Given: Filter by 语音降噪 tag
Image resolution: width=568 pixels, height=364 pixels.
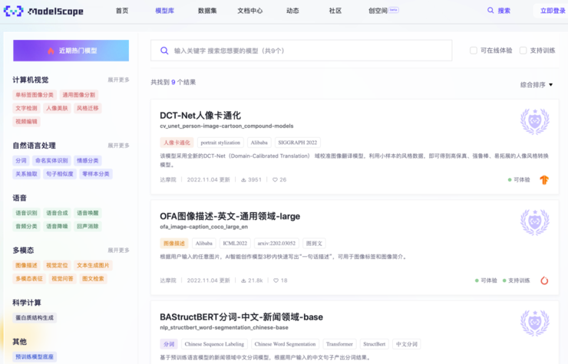Looking at the screenshot, I should point(58,227).
